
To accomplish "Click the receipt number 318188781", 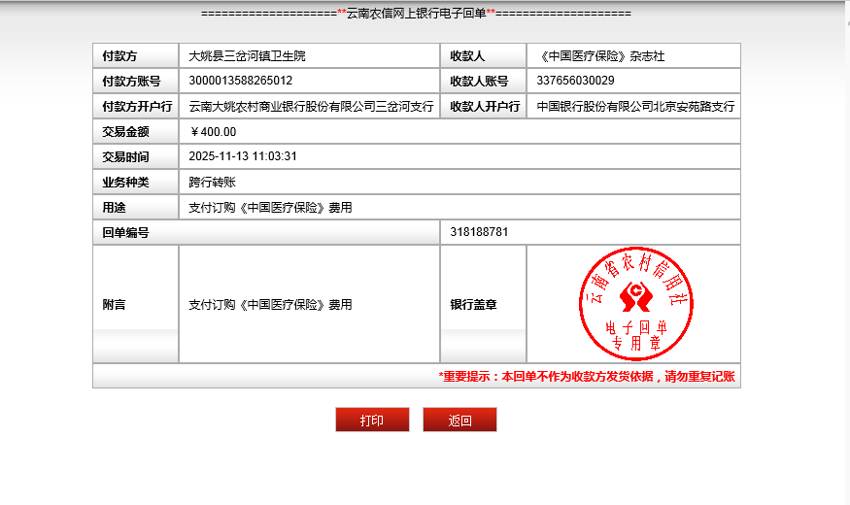I will point(480,232).
